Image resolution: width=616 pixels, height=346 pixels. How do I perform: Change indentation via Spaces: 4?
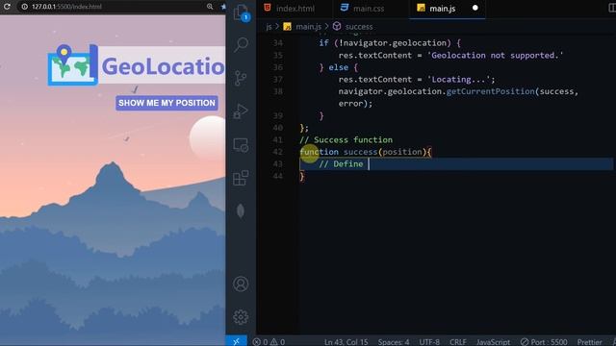pos(394,342)
